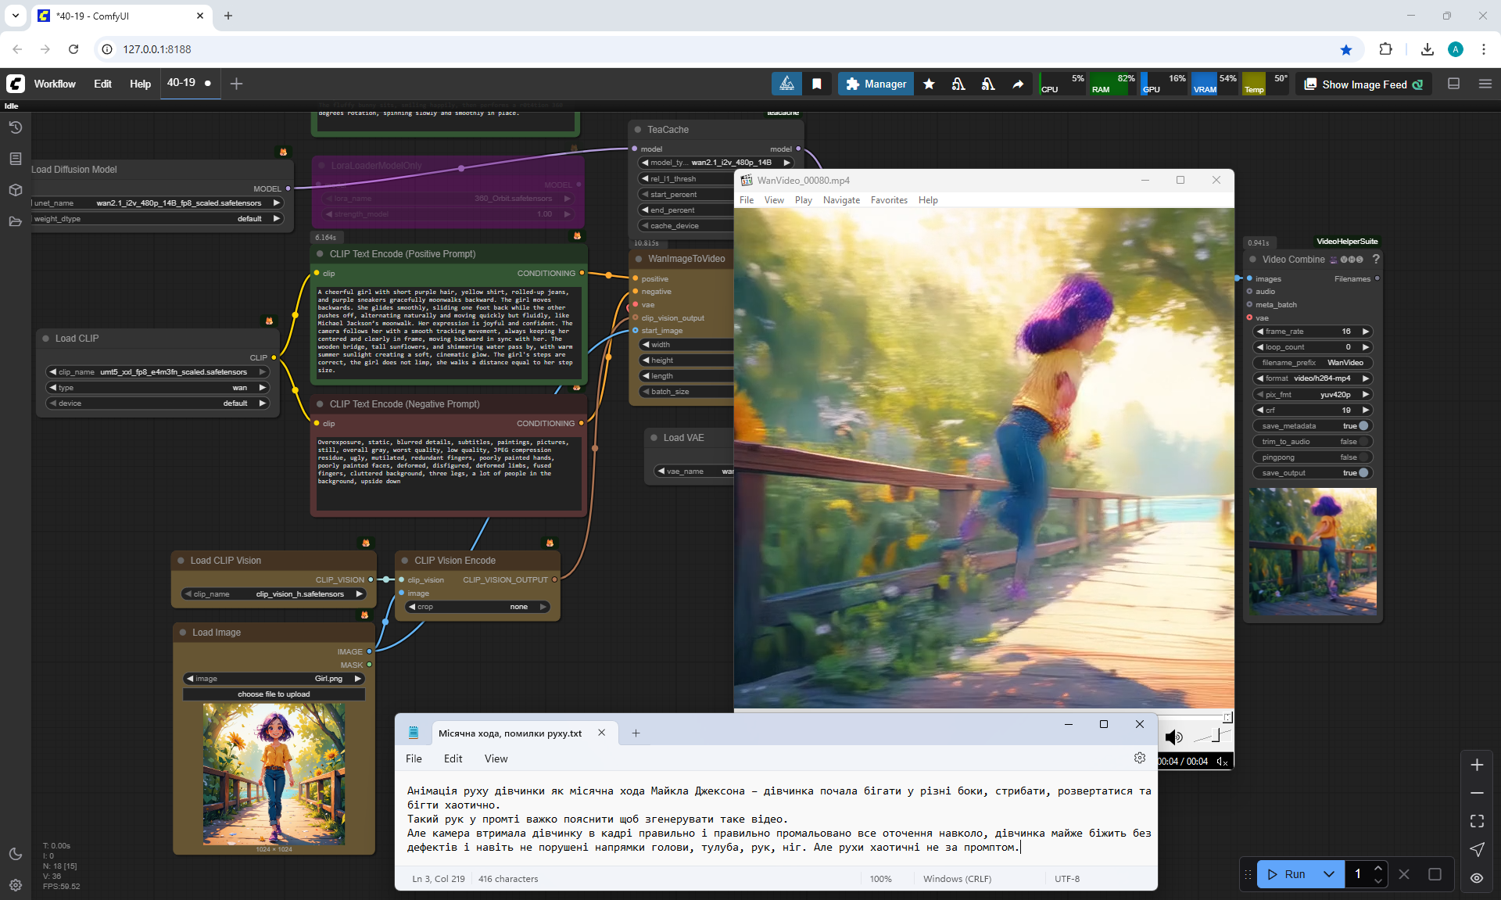
Task: Open the format video/h264-mp4 combo box
Action: 1313,378
